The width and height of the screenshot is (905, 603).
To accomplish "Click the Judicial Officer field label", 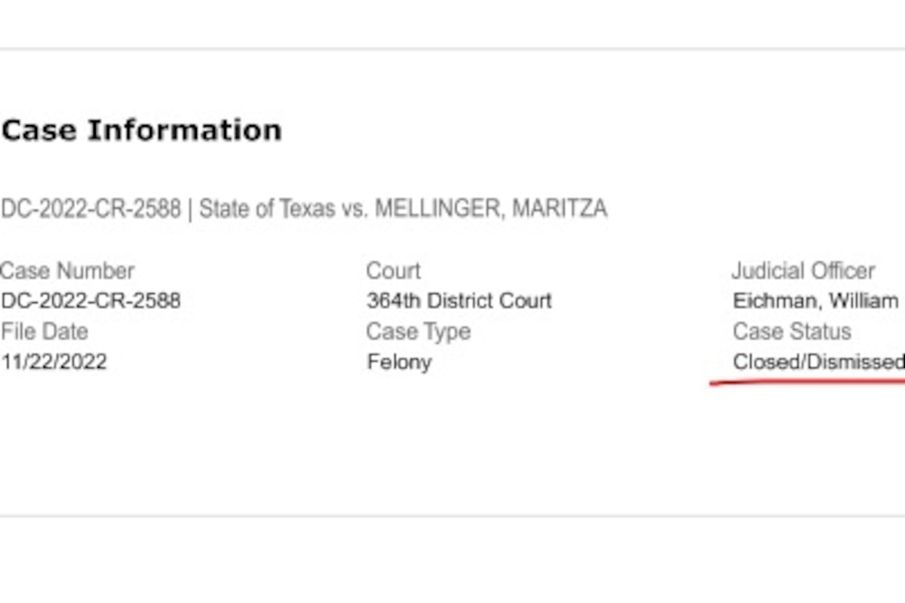I will tap(802, 271).
